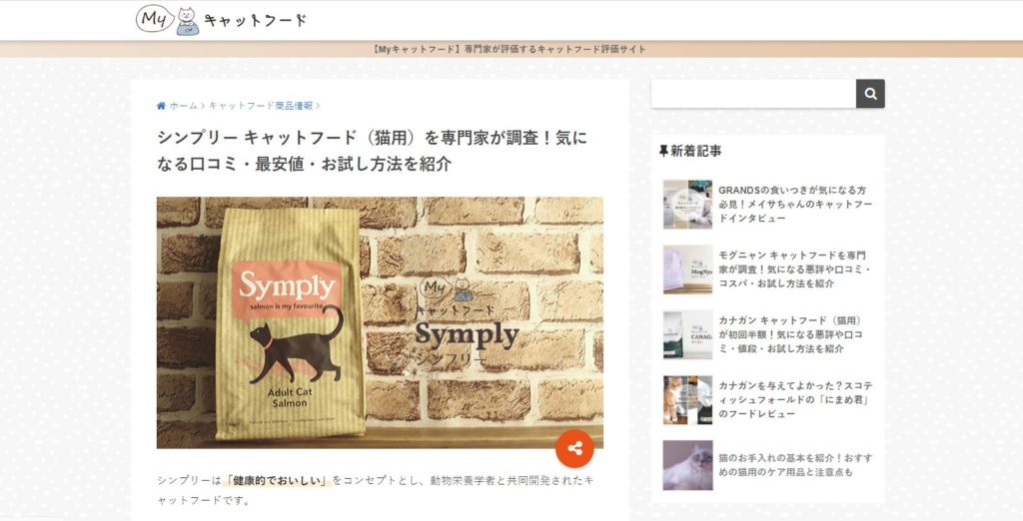
Task: Open the 猫のお手入れの基本 article link
Action: click(x=795, y=465)
